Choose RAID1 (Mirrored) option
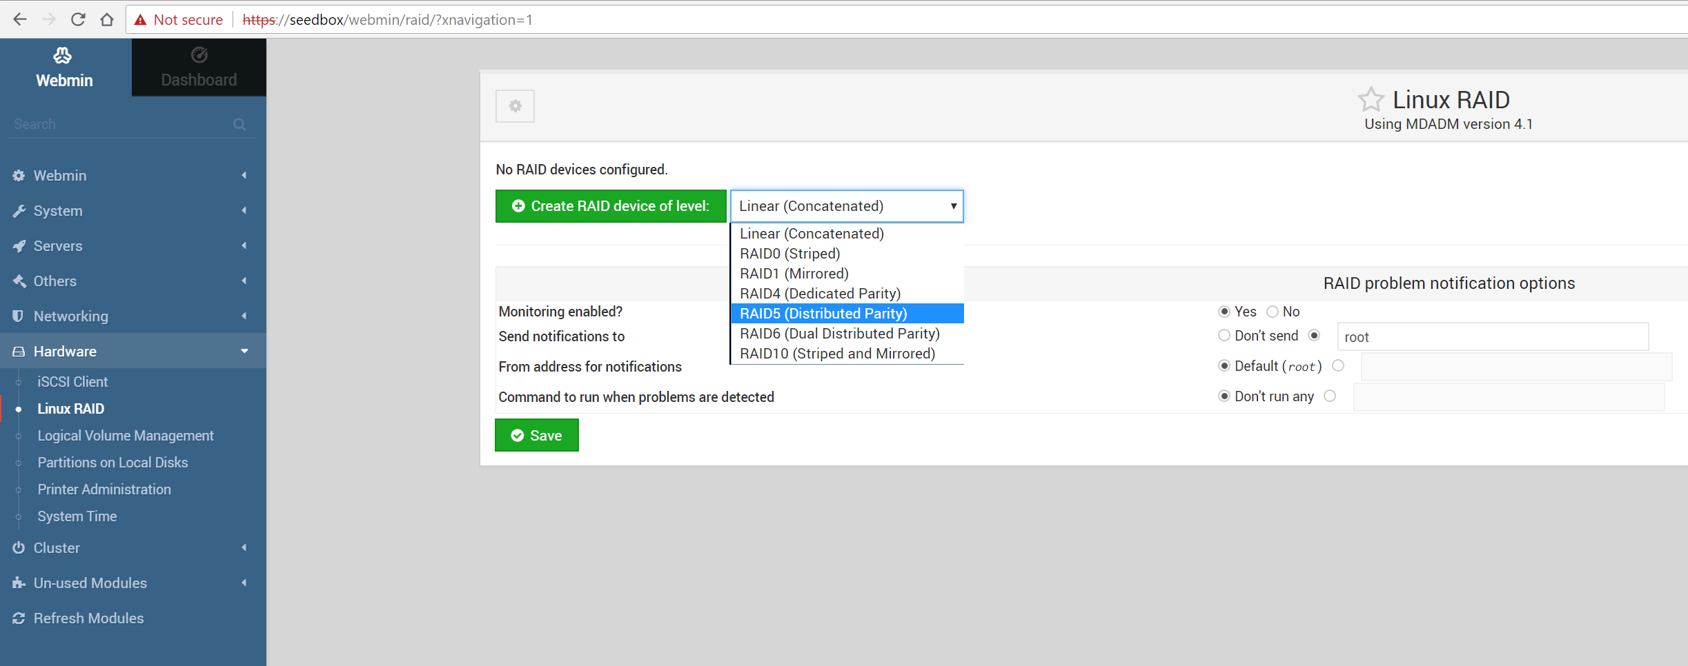This screenshot has width=1688, height=666. tap(847, 274)
